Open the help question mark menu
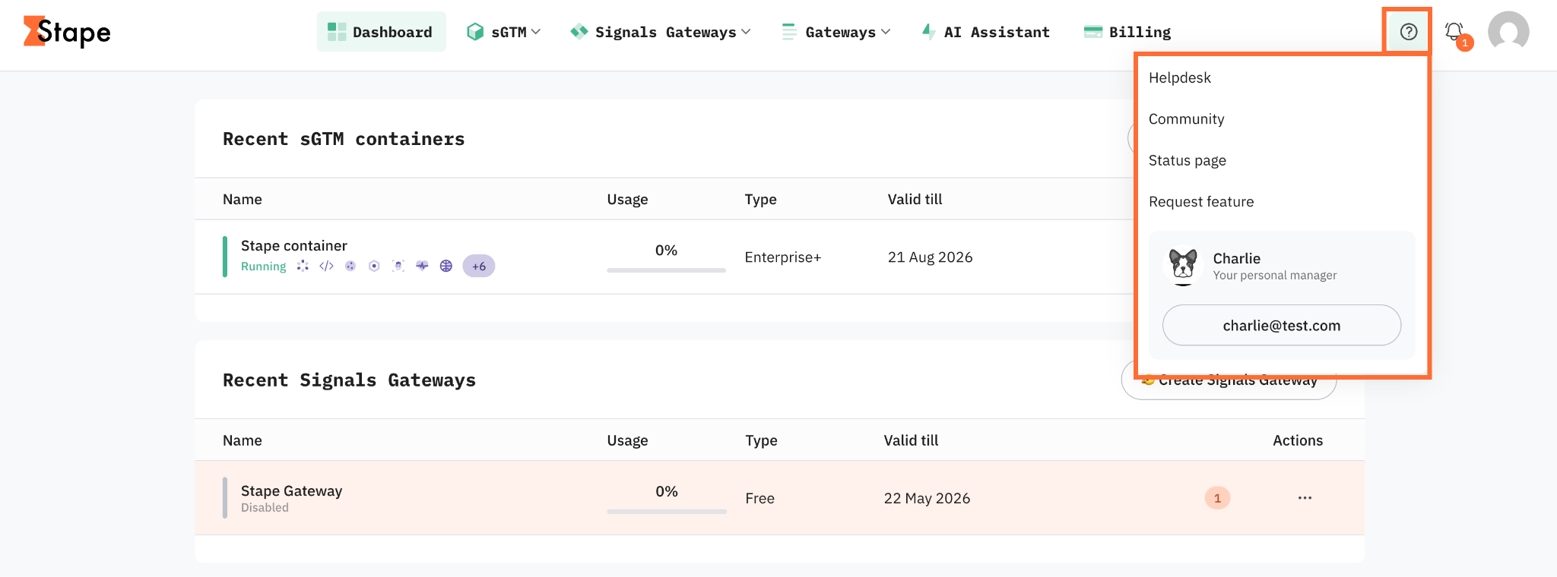Image resolution: width=1557 pixels, height=577 pixels. click(x=1408, y=32)
